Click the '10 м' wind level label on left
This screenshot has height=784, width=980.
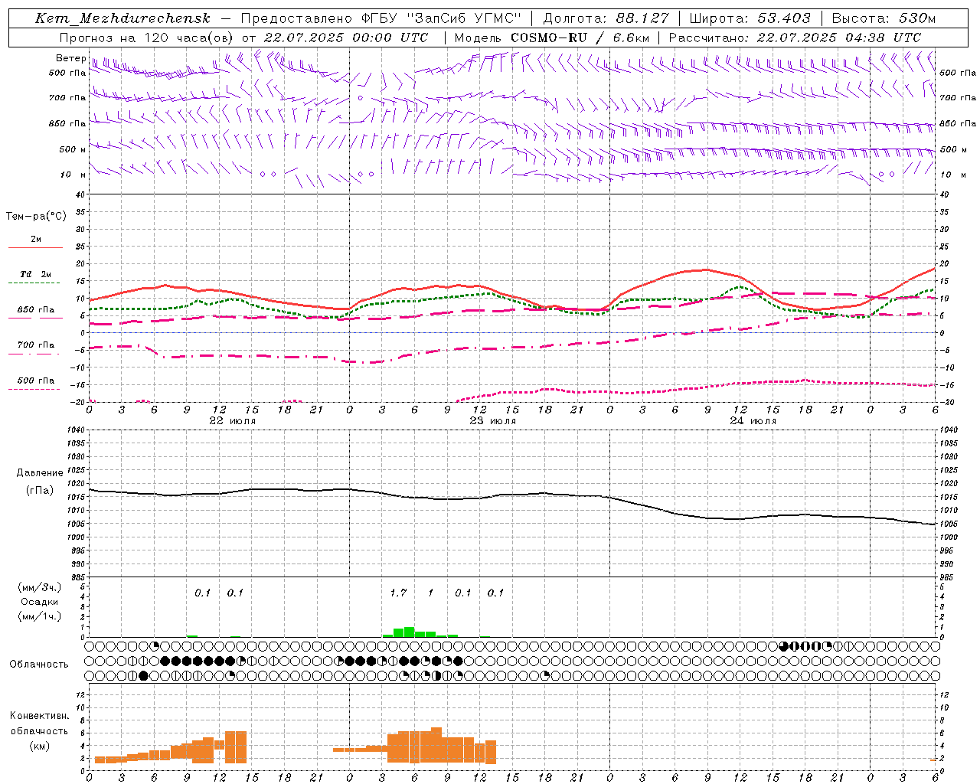pos(73,175)
